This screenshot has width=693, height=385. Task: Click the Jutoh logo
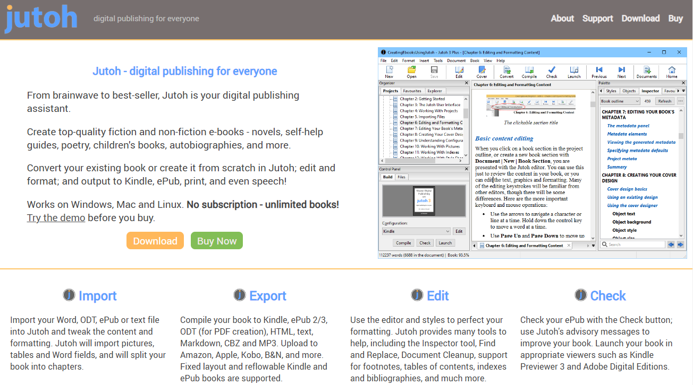click(41, 19)
